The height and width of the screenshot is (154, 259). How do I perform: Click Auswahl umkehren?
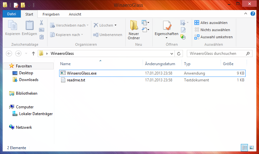tap(214, 37)
